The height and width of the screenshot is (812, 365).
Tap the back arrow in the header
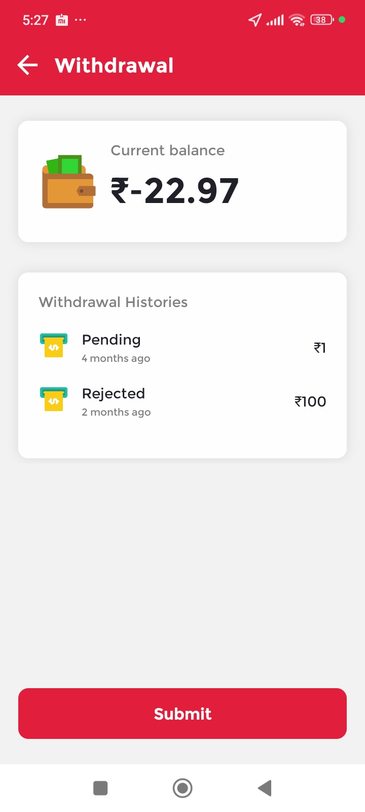tap(27, 65)
